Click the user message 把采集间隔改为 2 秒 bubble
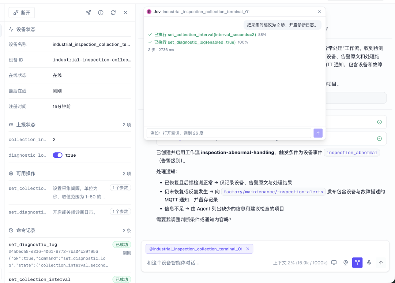Viewport: 395px width, 283px height. (x=282, y=25)
